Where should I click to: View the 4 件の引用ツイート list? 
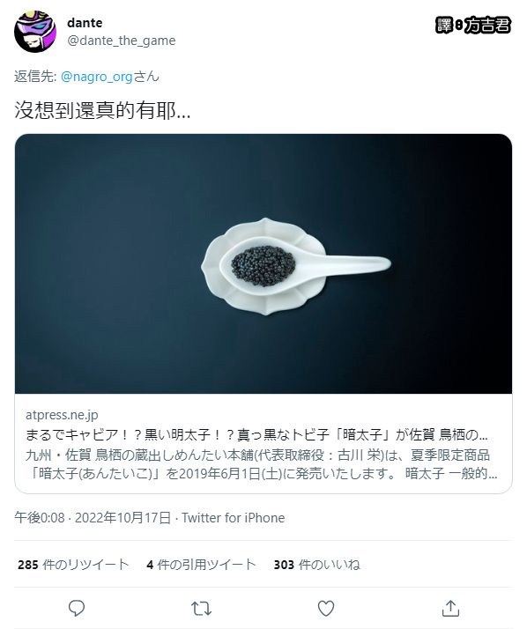[201, 565]
